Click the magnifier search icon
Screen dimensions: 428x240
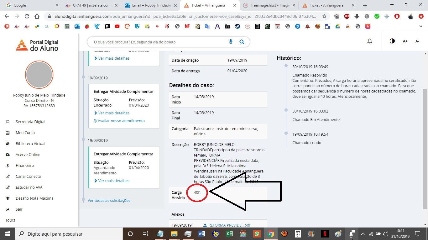(242, 42)
